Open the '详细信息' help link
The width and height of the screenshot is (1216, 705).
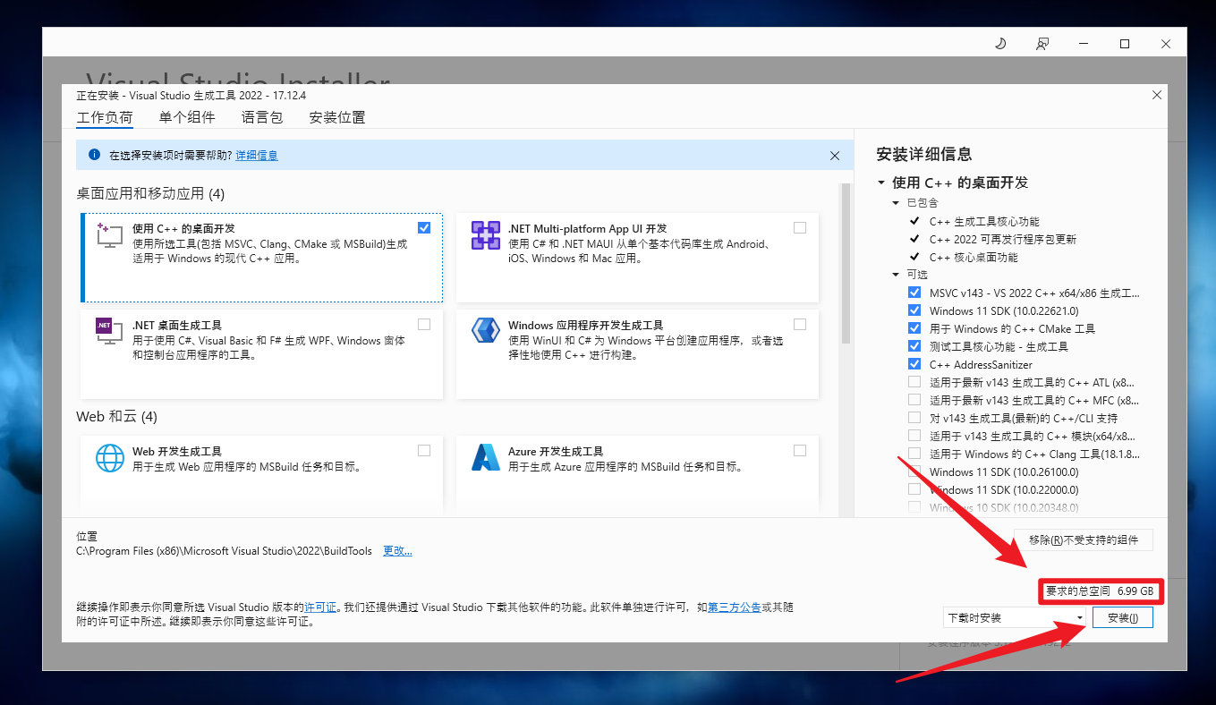(257, 155)
